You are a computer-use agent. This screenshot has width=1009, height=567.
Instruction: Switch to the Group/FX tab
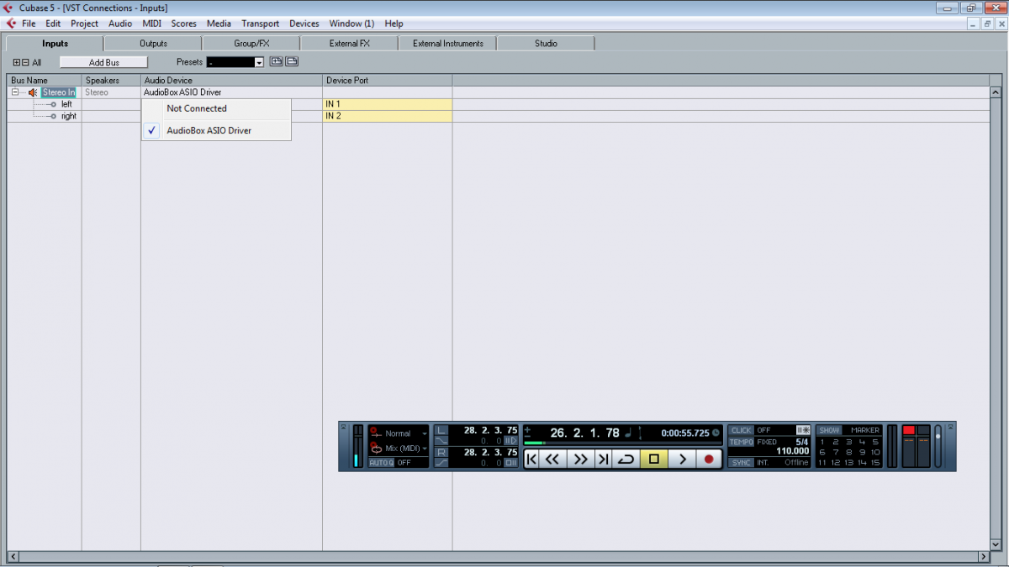point(251,43)
